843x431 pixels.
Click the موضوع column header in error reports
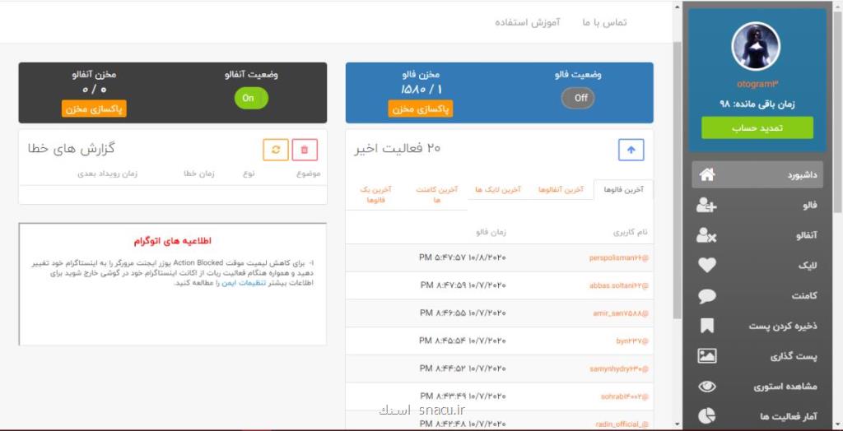(x=309, y=174)
